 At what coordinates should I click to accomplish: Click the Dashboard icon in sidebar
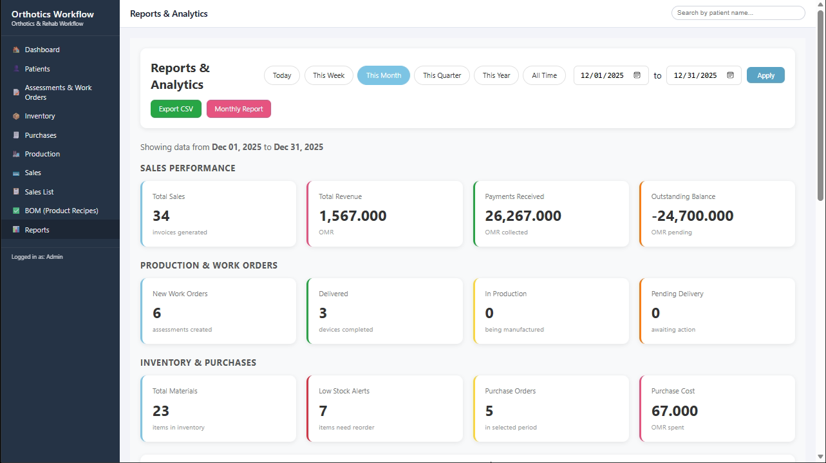tap(16, 50)
